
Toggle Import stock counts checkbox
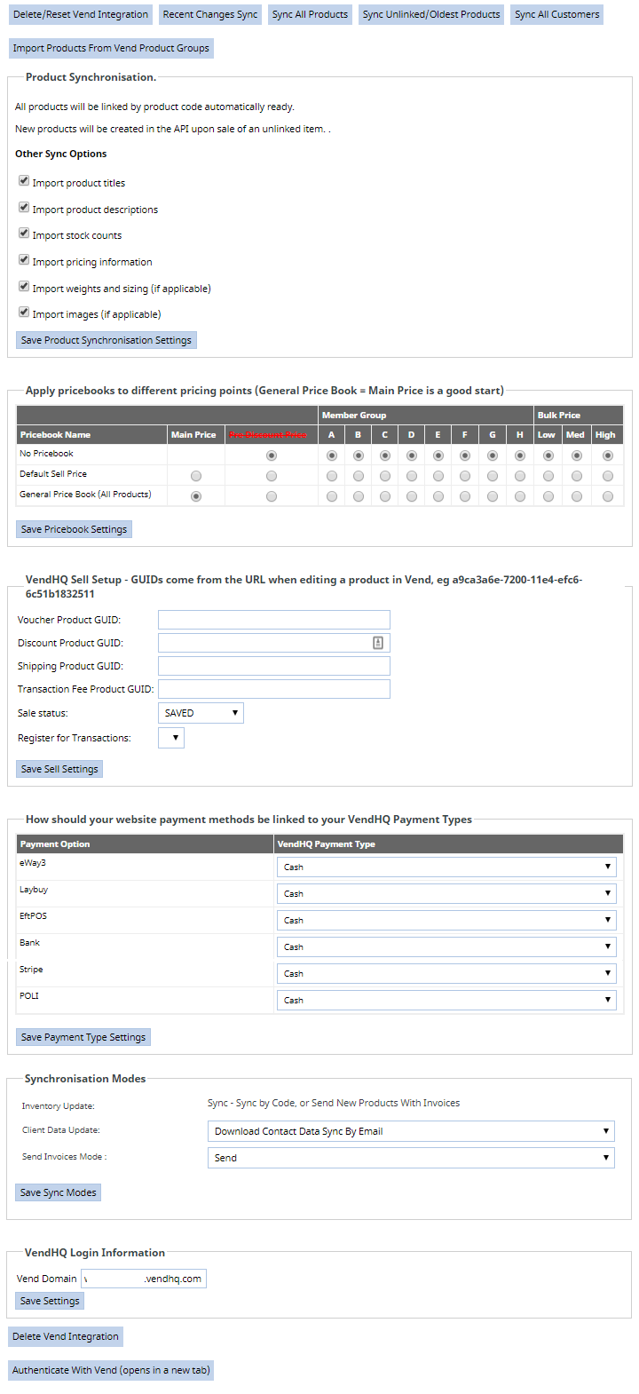[x=24, y=234]
